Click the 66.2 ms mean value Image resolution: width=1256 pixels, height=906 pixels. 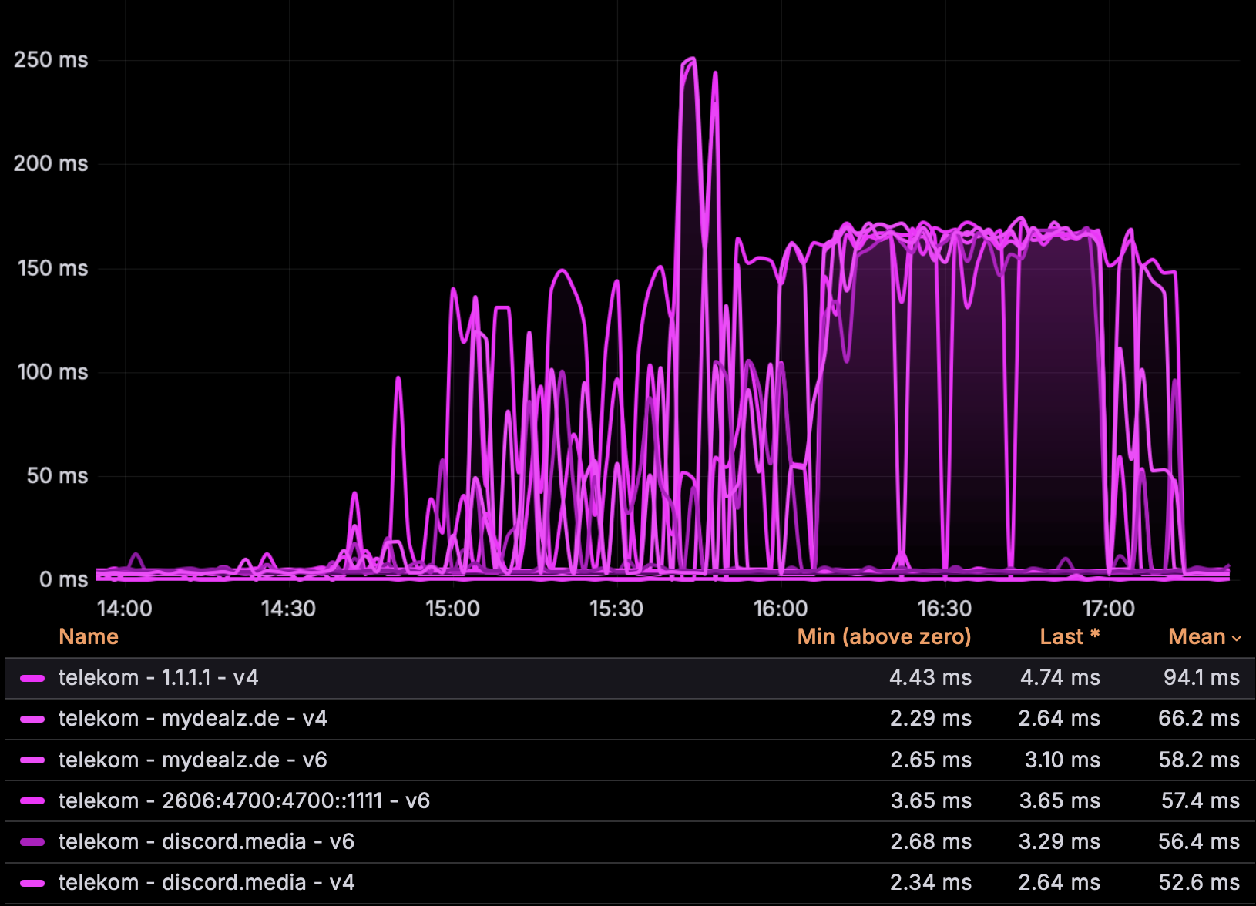(1199, 719)
